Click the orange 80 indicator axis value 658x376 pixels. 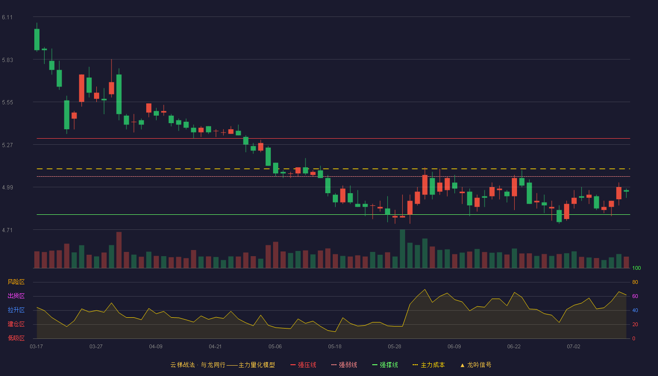click(x=635, y=282)
